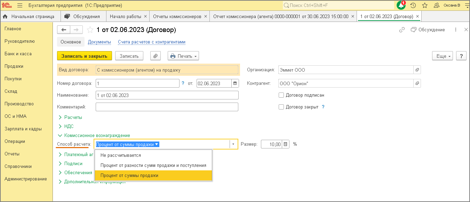This screenshot has width=470, height=202.
Task: Open the 'Счета расчетов с контрагентами' link
Action: coord(151,42)
